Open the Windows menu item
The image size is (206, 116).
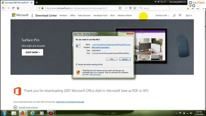(x=63, y=15)
